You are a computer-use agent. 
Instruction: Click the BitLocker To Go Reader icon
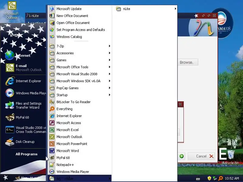(52, 102)
